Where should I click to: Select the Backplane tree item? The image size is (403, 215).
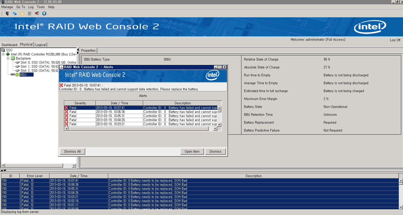[x=23, y=58]
